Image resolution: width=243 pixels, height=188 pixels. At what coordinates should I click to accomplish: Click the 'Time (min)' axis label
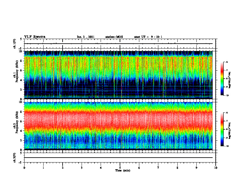coord(123,170)
